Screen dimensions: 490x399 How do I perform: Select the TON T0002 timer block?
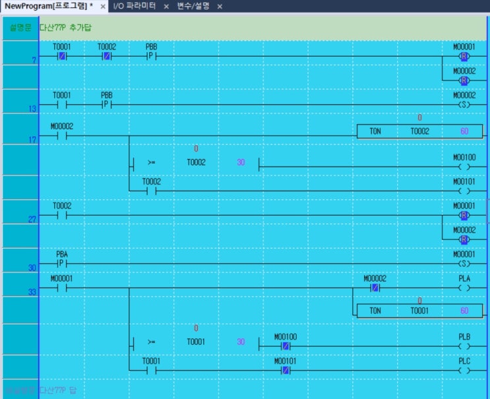pos(419,131)
